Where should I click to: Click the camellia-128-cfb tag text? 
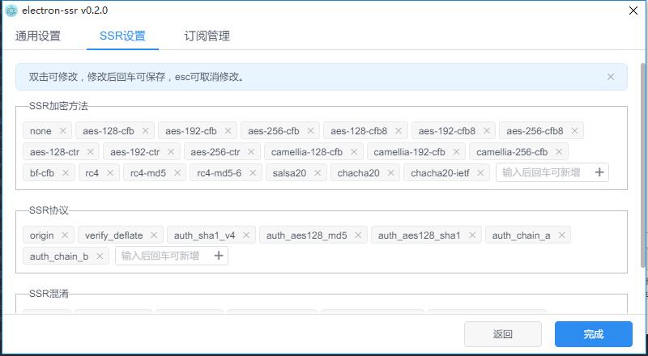click(x=307, y=152)
